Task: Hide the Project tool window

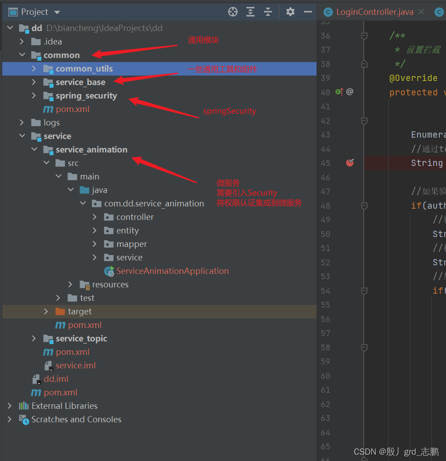Action: [x=308, y=12]
